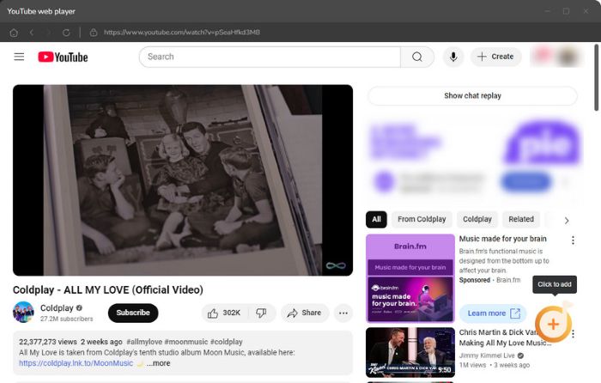Play the Coldplay All My Love video
601x383 pixels.
183,180
